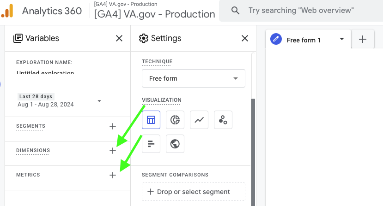Choose the geo map visualization
This screenshot has width=383, height=206.
(x=175, y=144)
